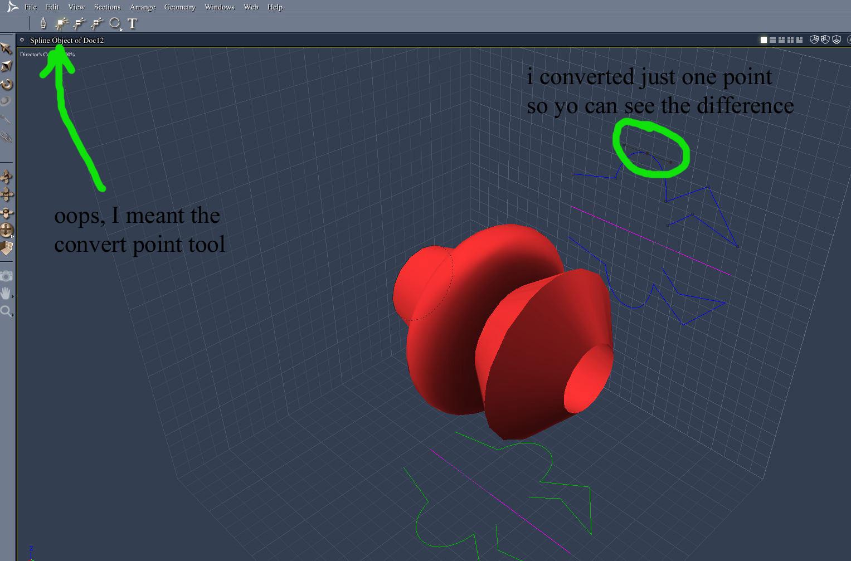
Task: Click the application logo in the menu bar
Action: click(12, 7)
